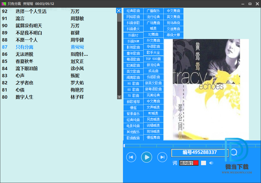Select song 85 春夏秋冬 in the playlist

(x=59, y=61)
